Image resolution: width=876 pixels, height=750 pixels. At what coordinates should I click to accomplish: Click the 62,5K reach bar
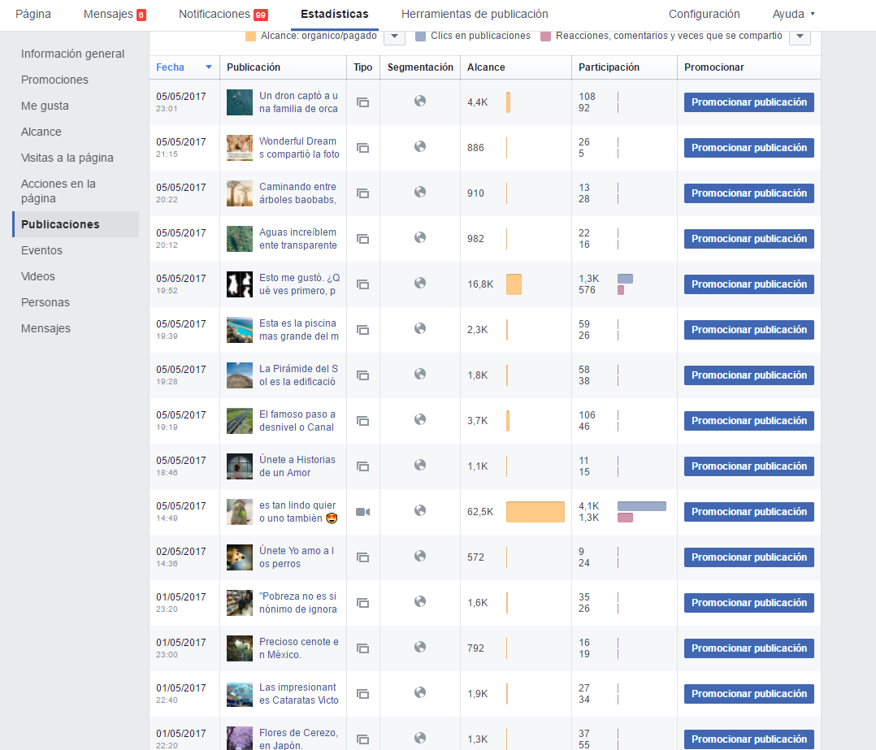pyautogui.click(x=536, y=512)
